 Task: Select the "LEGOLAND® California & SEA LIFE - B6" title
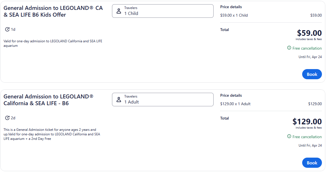48,100
